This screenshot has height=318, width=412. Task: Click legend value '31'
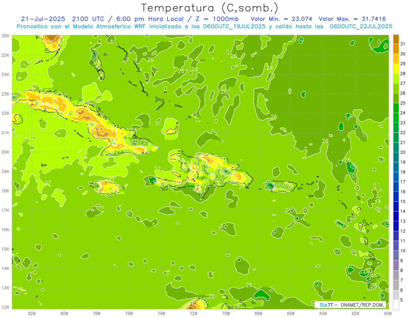(x=403, y=44)
